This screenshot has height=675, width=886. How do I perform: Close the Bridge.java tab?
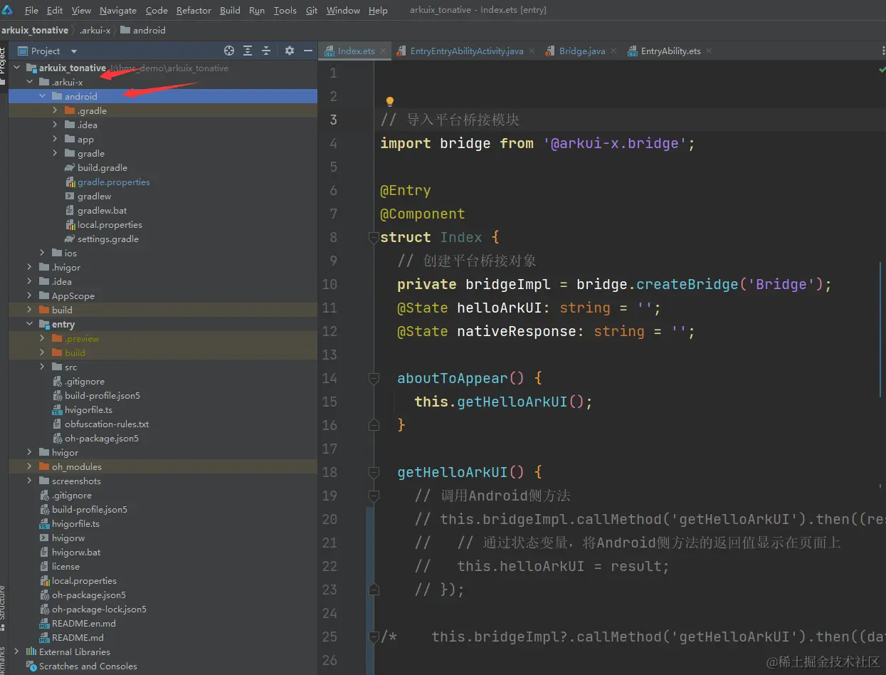point(614,51)
